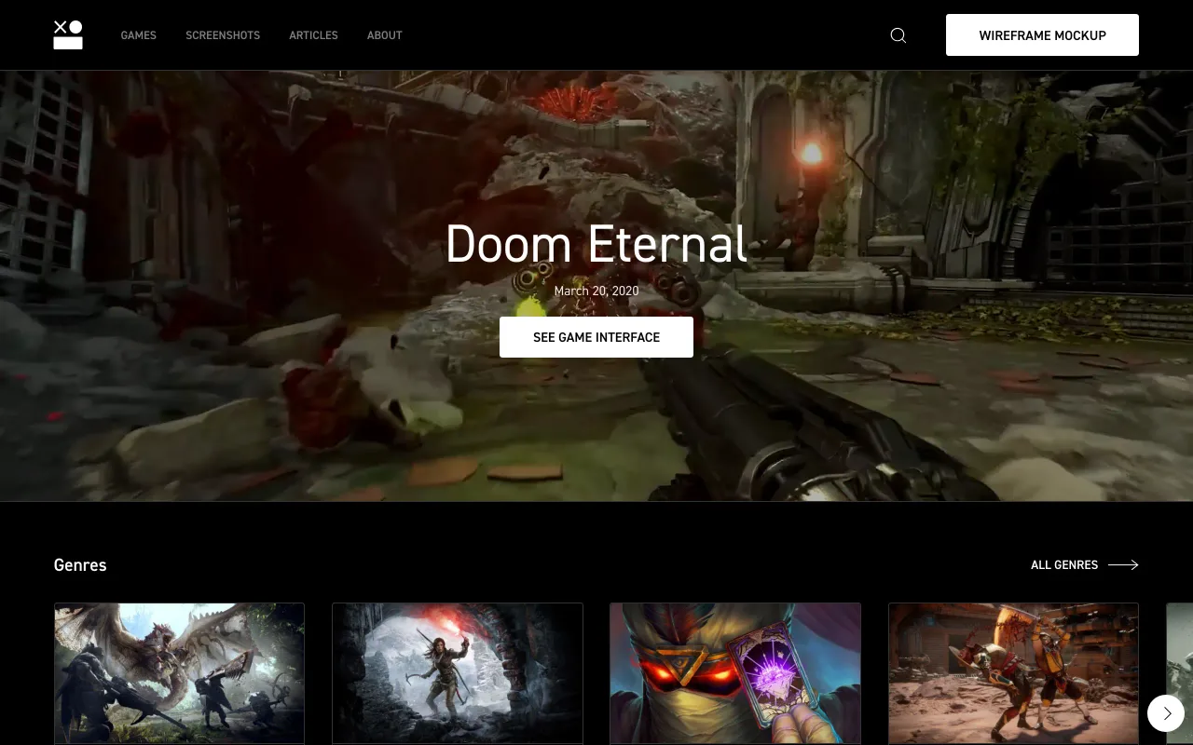
Task: Open the Games menu item
Action: 139,35
